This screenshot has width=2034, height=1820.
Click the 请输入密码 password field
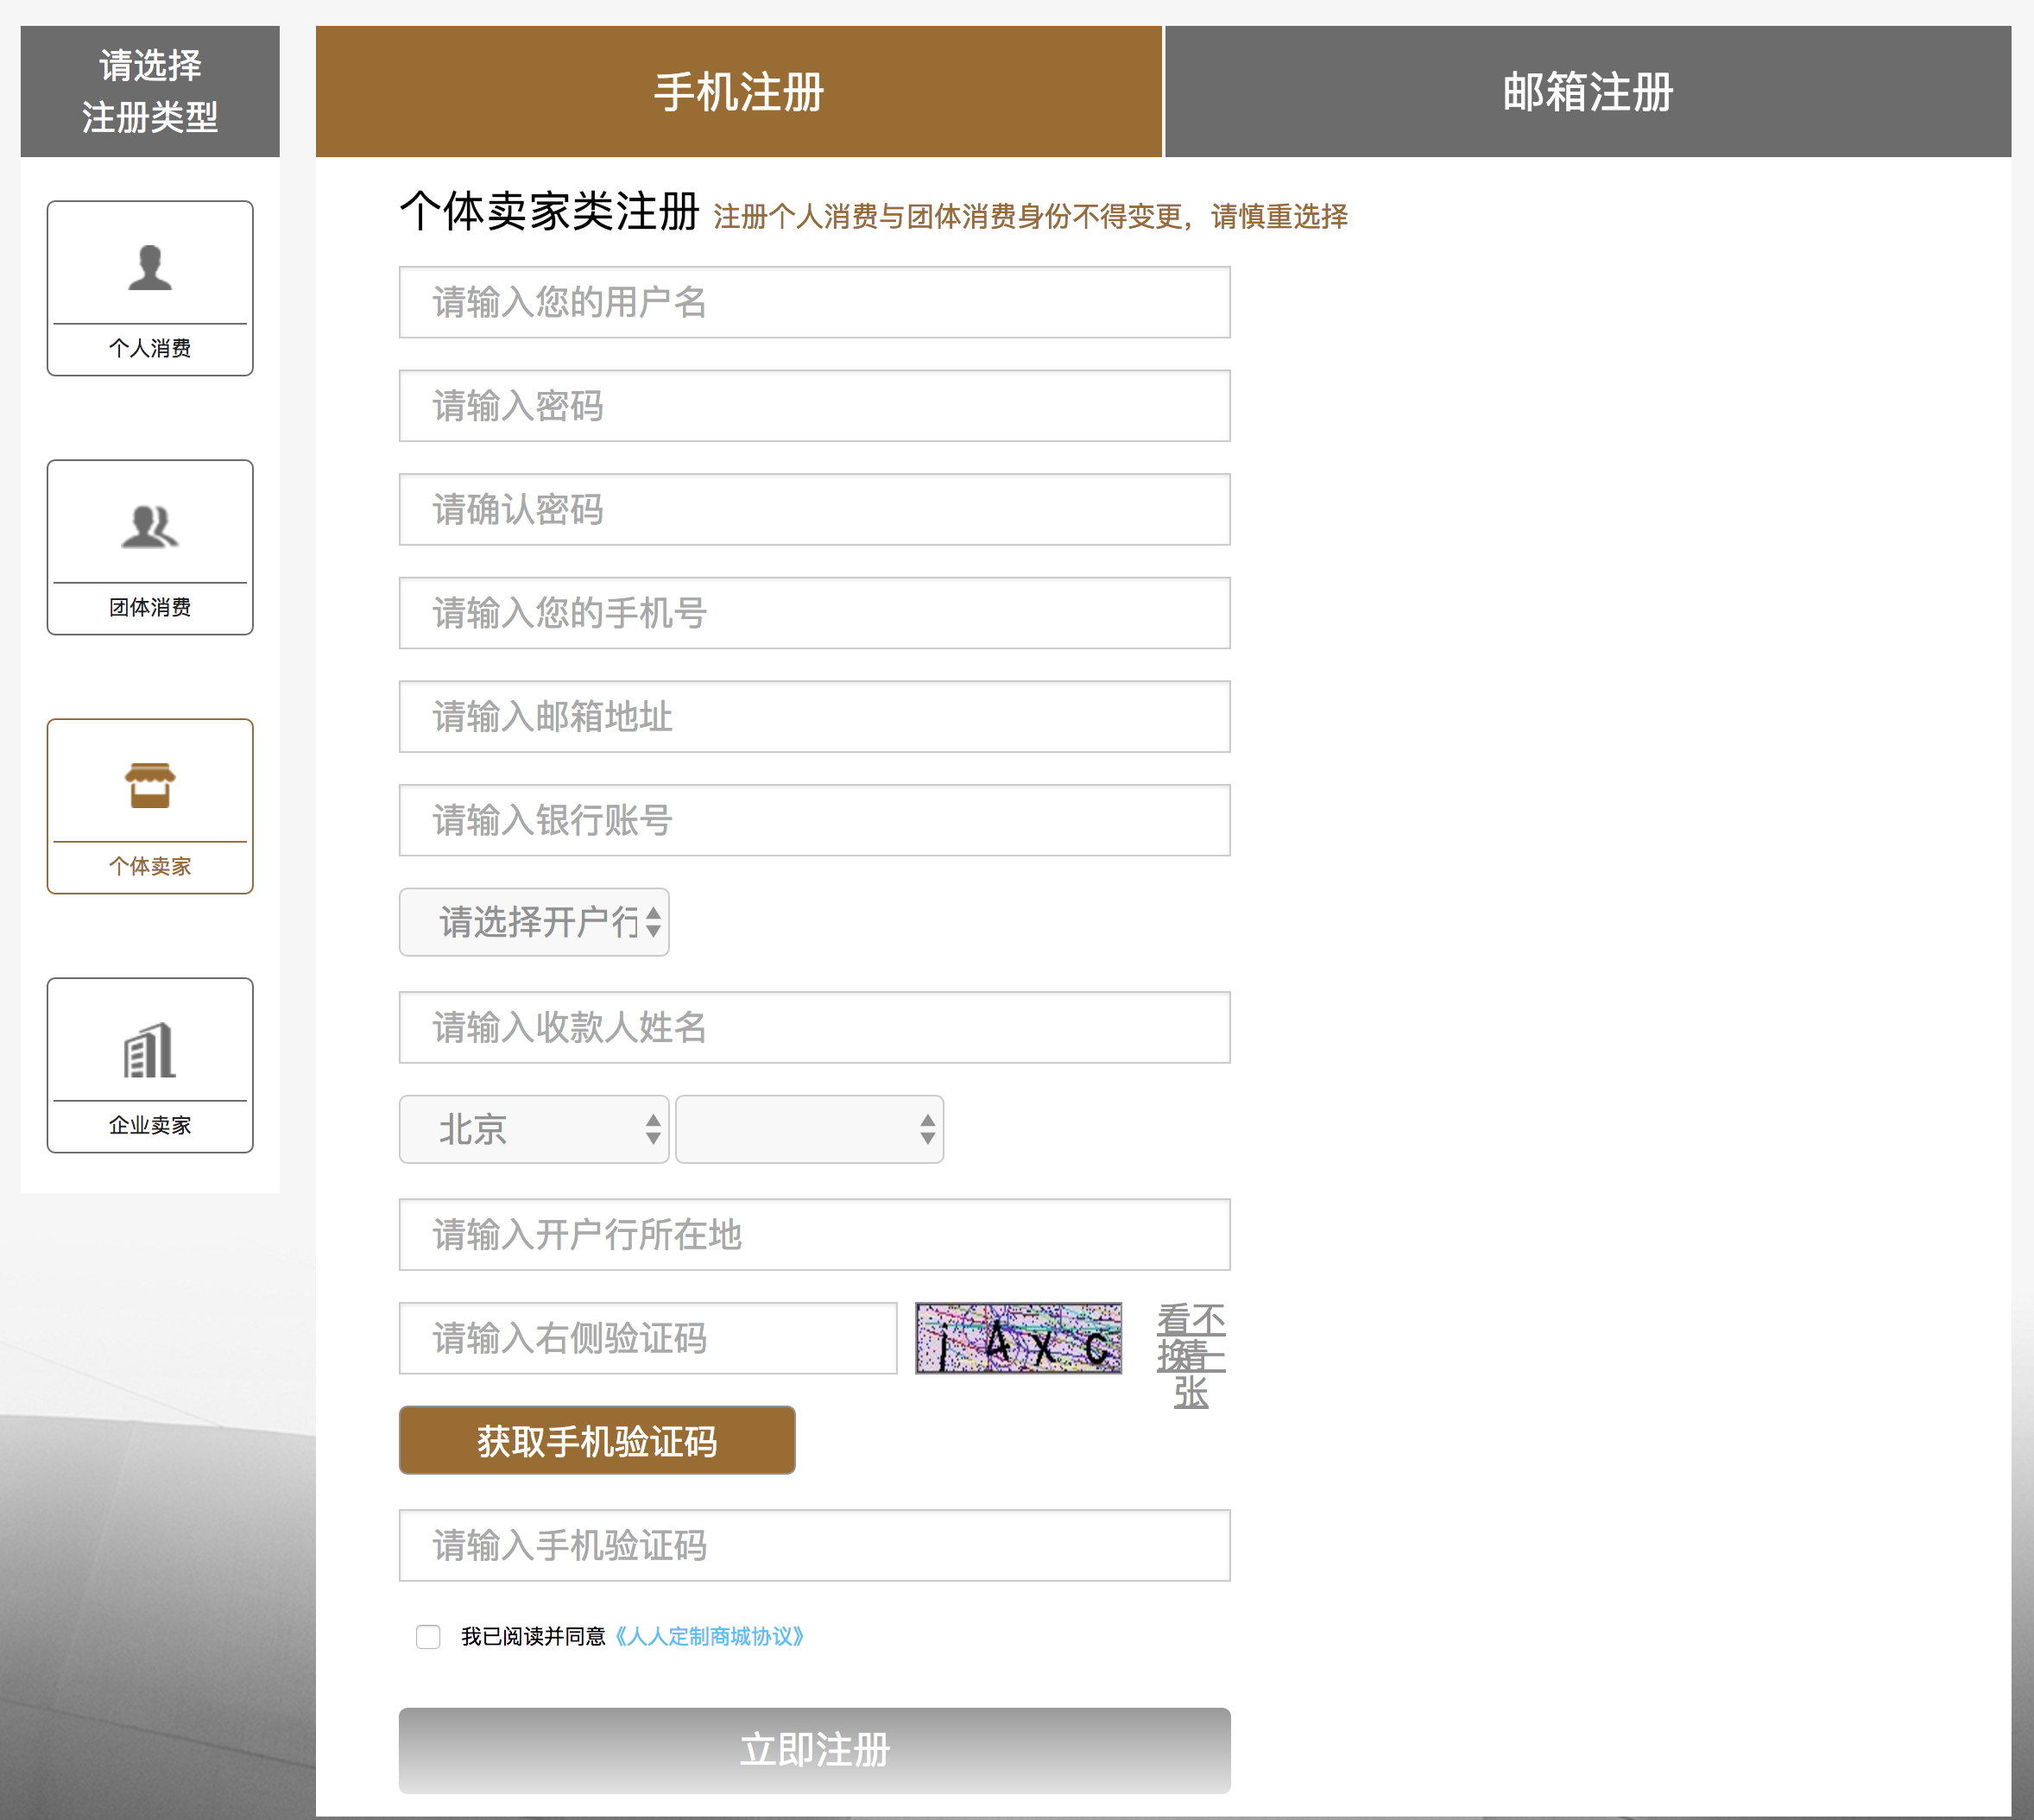814,406
